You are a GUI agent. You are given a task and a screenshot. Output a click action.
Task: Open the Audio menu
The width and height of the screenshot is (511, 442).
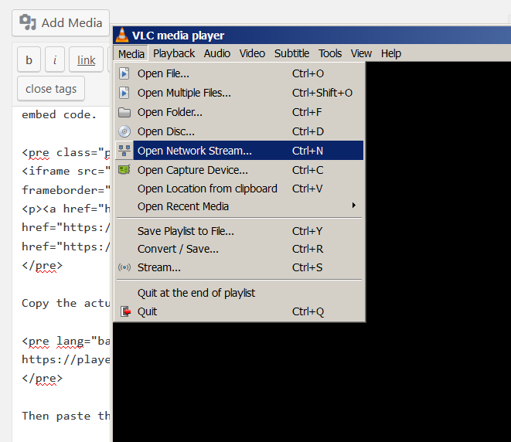pyautogui.click(x=217, y=53)
